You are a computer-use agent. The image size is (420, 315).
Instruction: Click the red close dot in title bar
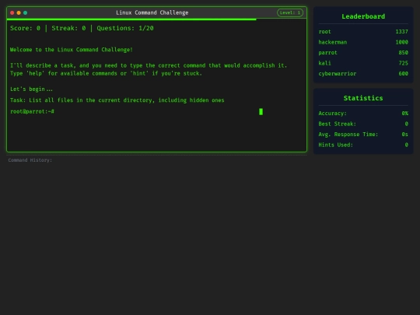pos(12,12)
